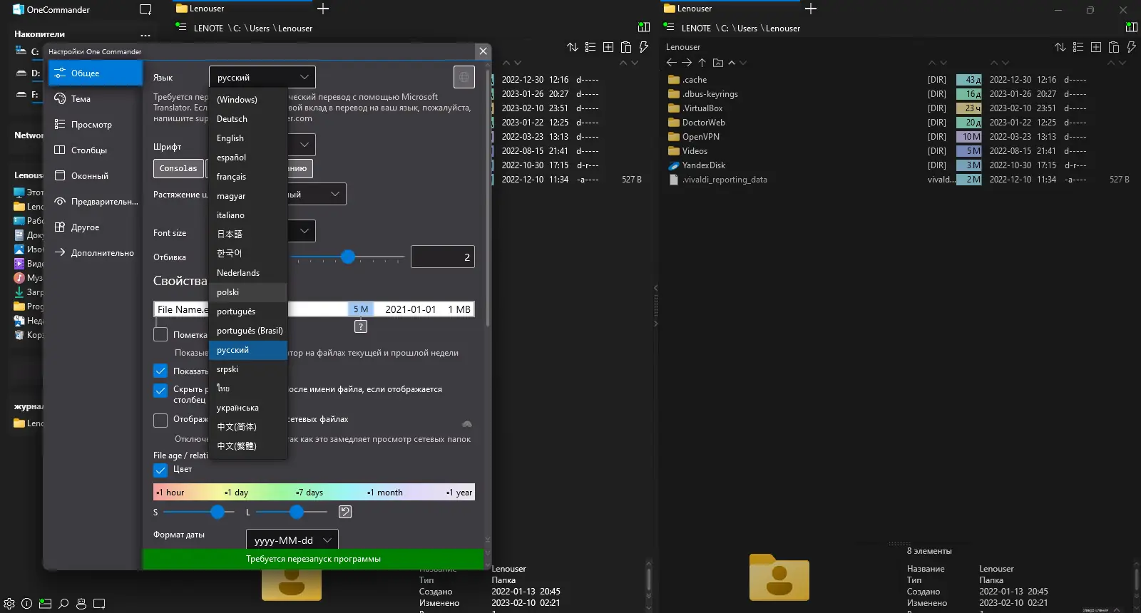Click the Consolas font button
Viewport: 1141px width, 613px height.
178,168
